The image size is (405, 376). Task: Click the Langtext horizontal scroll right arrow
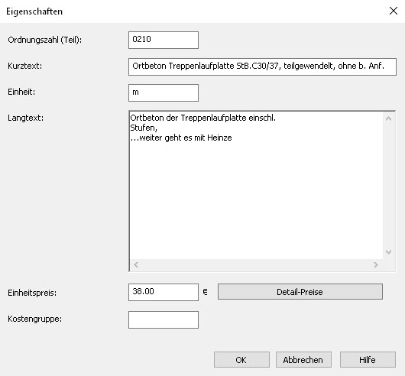(376, 264)
